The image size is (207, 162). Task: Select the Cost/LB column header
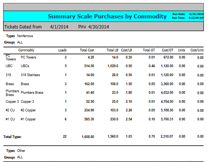pos(126,50)
